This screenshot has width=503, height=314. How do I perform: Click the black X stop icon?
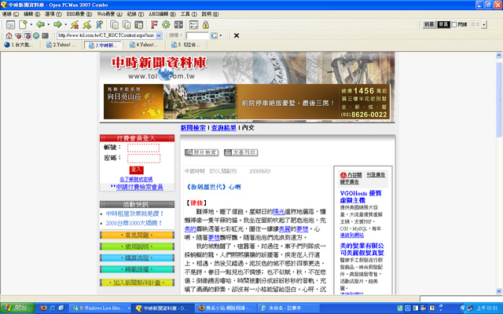pos(237,35)
